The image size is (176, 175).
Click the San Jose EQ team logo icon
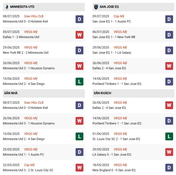pos(96,7)
